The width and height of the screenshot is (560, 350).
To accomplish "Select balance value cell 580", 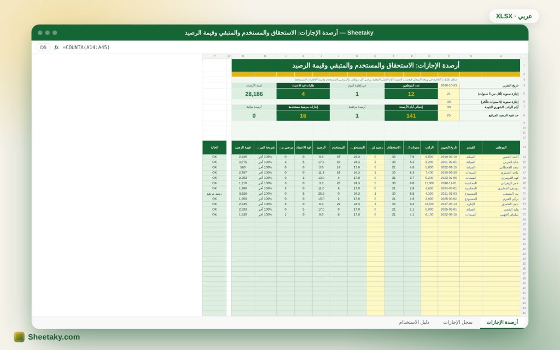I will coord(243,167).
